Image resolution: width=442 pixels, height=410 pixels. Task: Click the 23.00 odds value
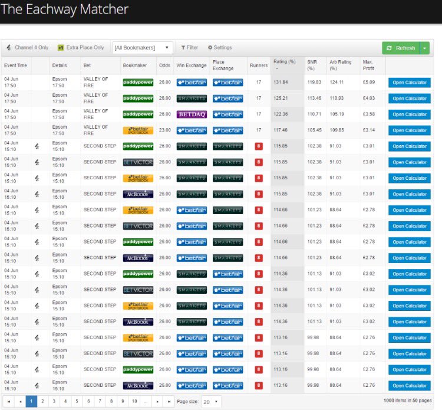(x=164, y=130)
